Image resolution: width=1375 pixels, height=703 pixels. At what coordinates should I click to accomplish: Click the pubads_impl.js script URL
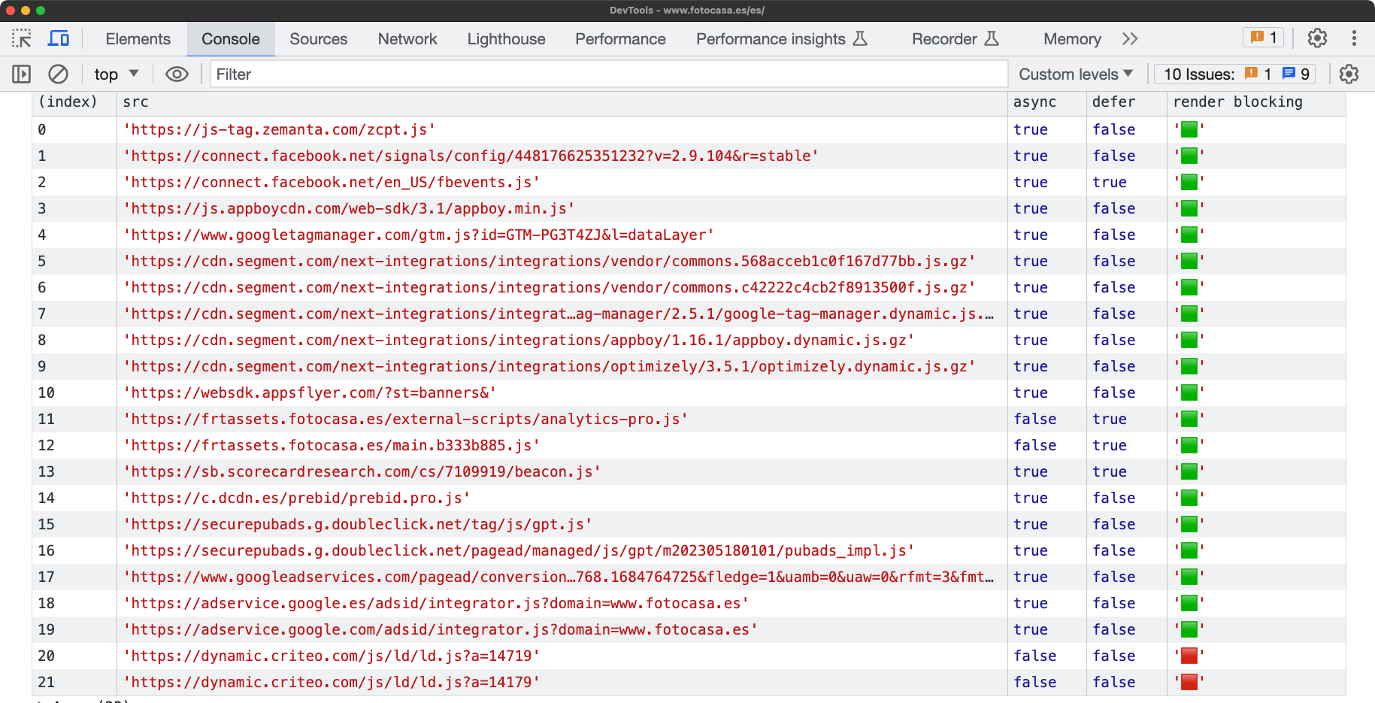point(519,550)
